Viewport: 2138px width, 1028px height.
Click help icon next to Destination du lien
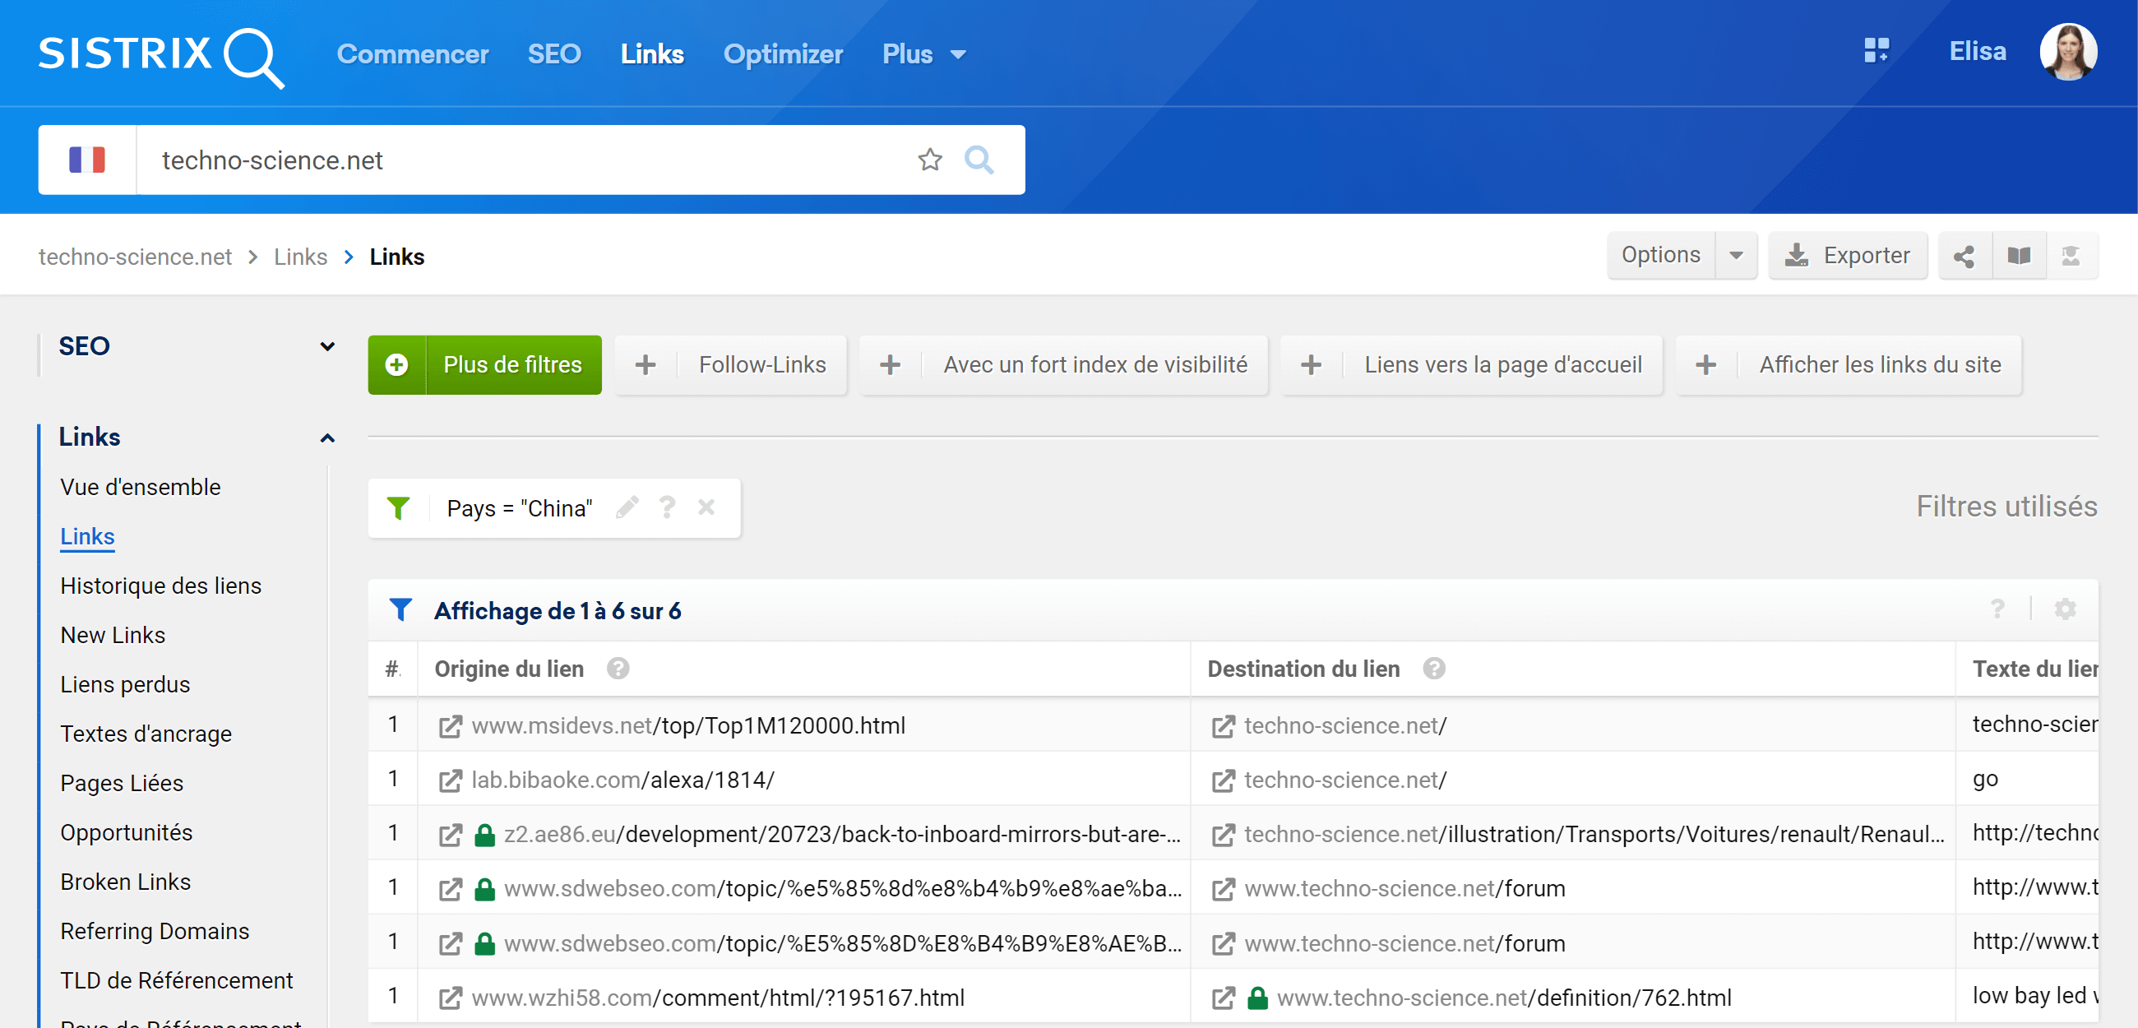coord(1434,669)
